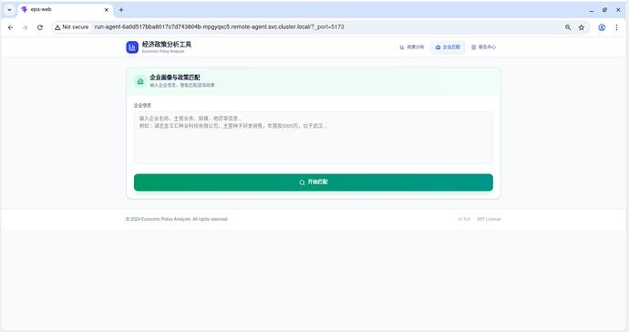
Task: Click the blue Economic Policy Analyzer logo icon
Action: pos(132,47)
